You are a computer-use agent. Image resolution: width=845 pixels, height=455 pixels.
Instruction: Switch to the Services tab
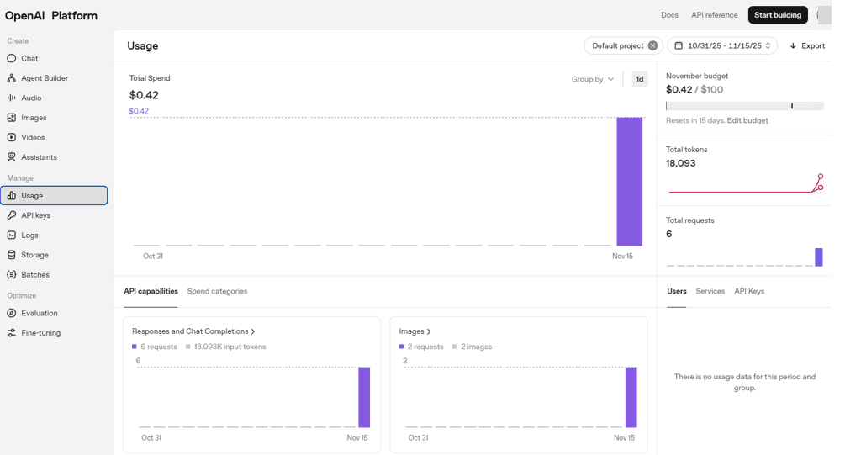710,291
